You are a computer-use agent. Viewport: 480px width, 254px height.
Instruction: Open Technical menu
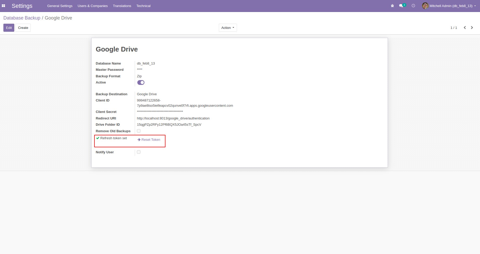(x=143, y=6)
